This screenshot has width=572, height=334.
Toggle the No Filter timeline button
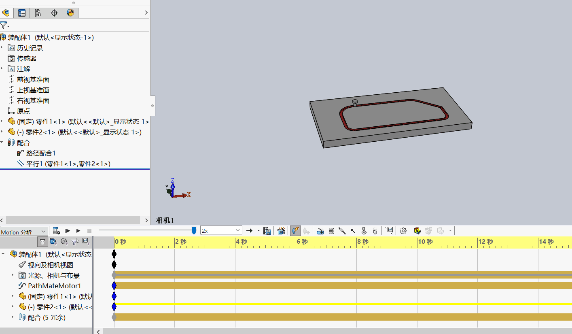click(42, 242)
